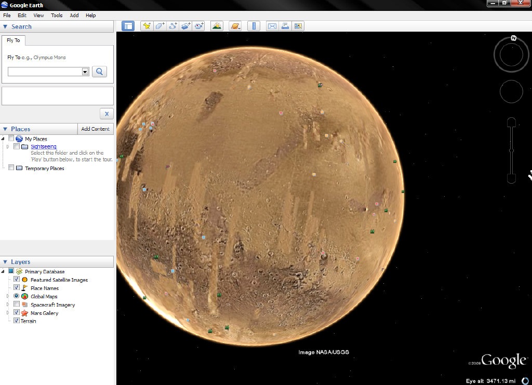Collapse the Search panel triangle
This screenshot has height=385, width=532.
(x=5, y=26)
